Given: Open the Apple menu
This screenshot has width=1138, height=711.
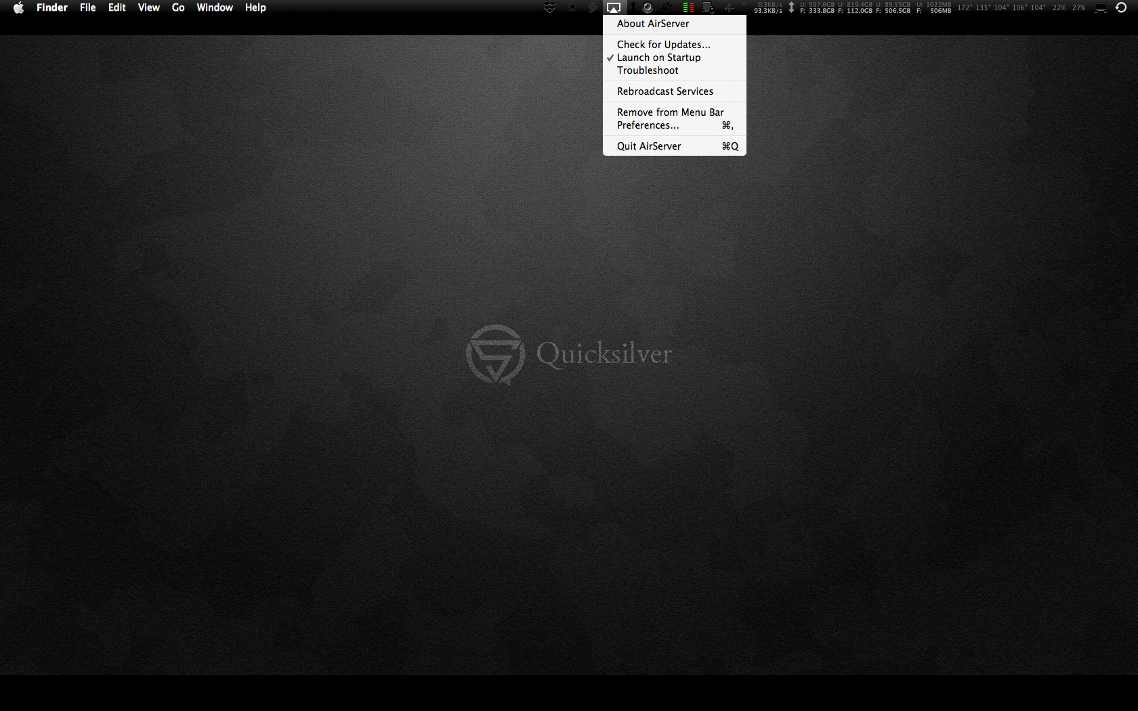Looking at the screenshot, I should click(19, 7).
